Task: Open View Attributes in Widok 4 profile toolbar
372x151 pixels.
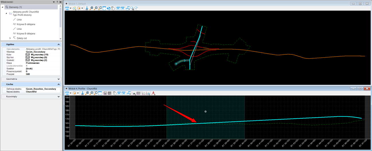Action: pyautogui.click(x=67, y=93)
